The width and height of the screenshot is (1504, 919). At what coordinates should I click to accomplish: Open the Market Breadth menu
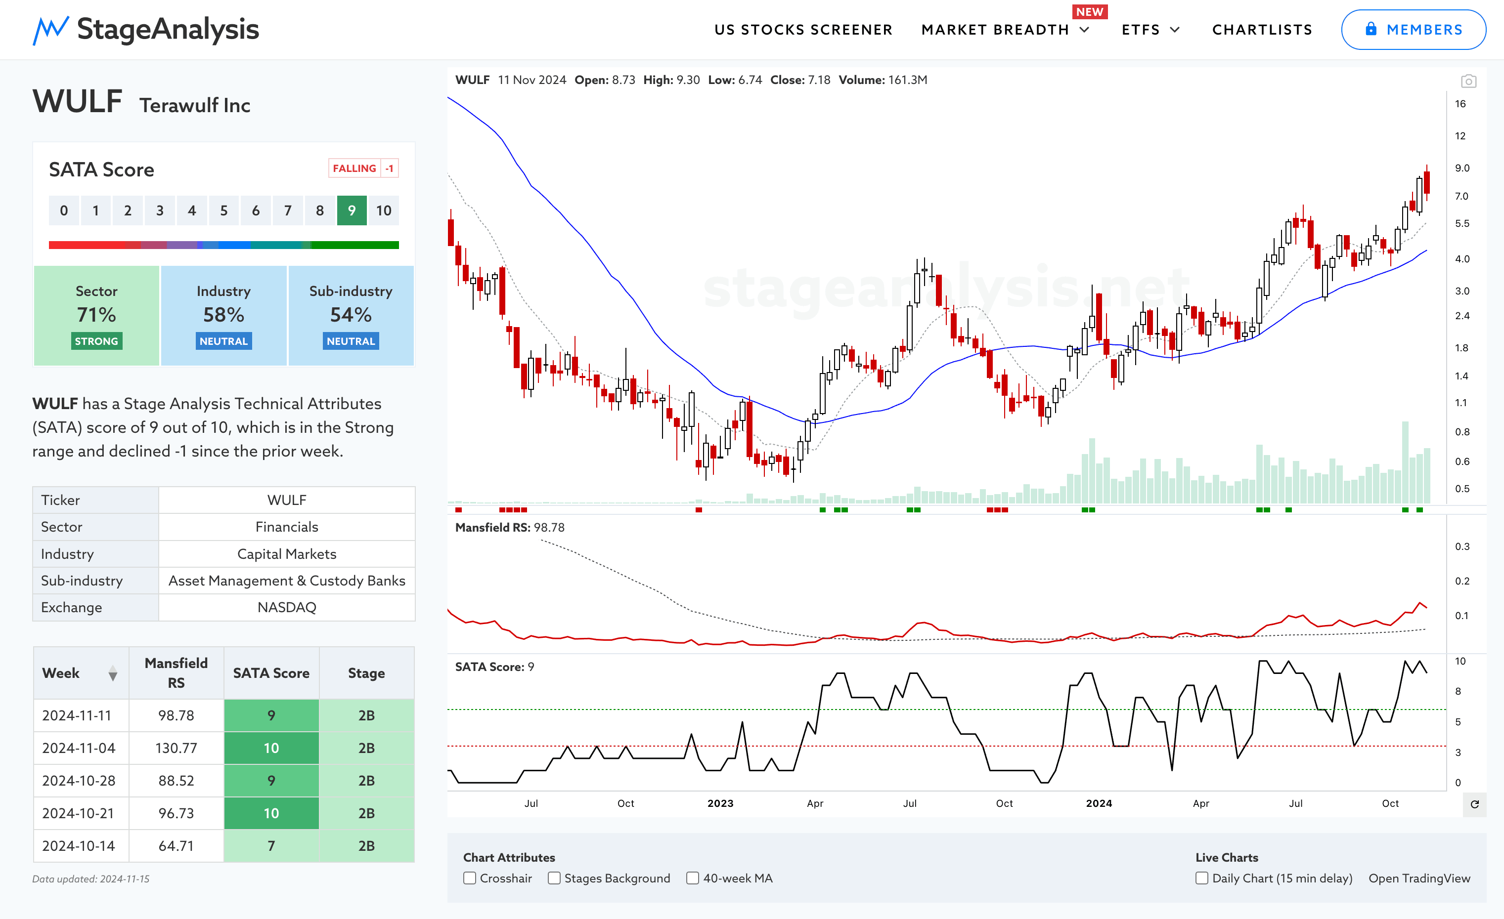995,30
